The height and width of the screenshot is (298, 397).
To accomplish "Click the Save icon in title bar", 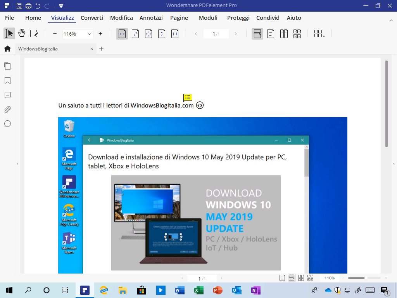I will pos(19,6).
